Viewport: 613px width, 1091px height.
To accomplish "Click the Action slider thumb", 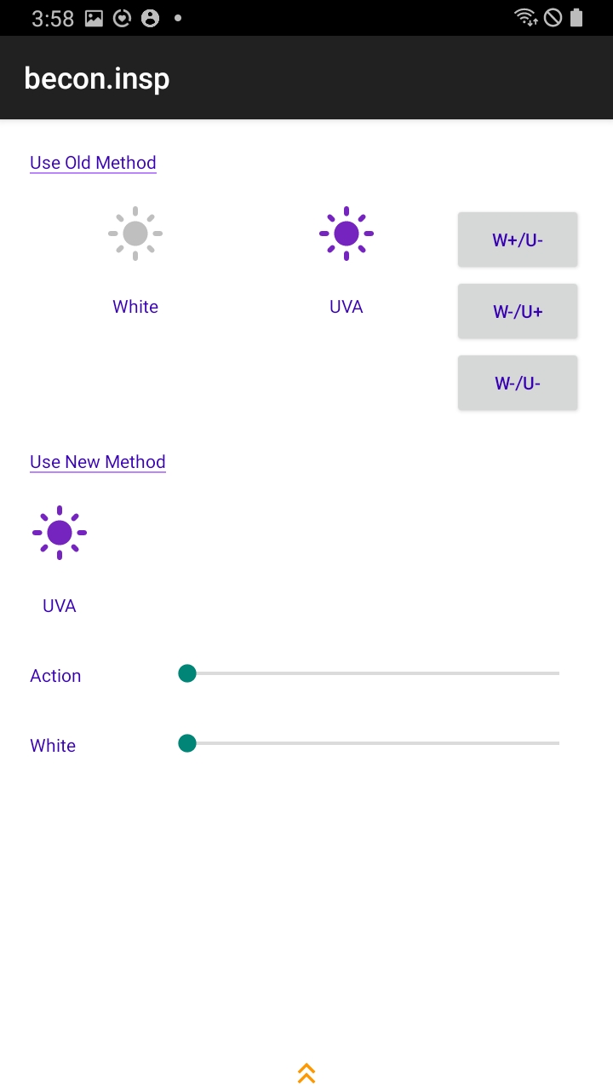I will pos(187,673).
